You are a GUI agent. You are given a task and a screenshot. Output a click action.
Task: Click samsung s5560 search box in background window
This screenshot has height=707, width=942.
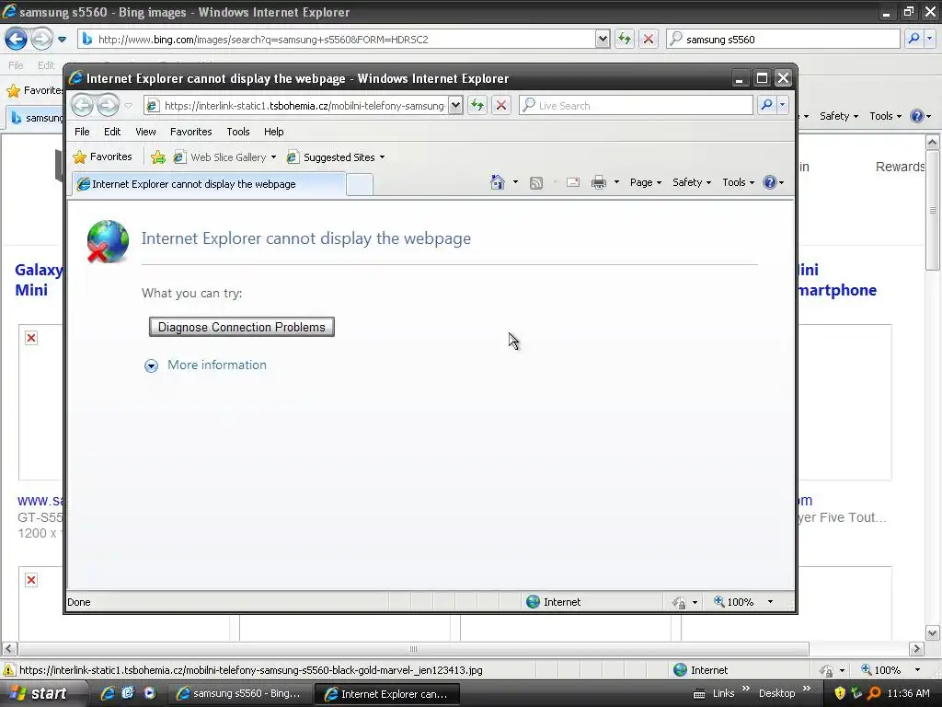pos(783,39)
